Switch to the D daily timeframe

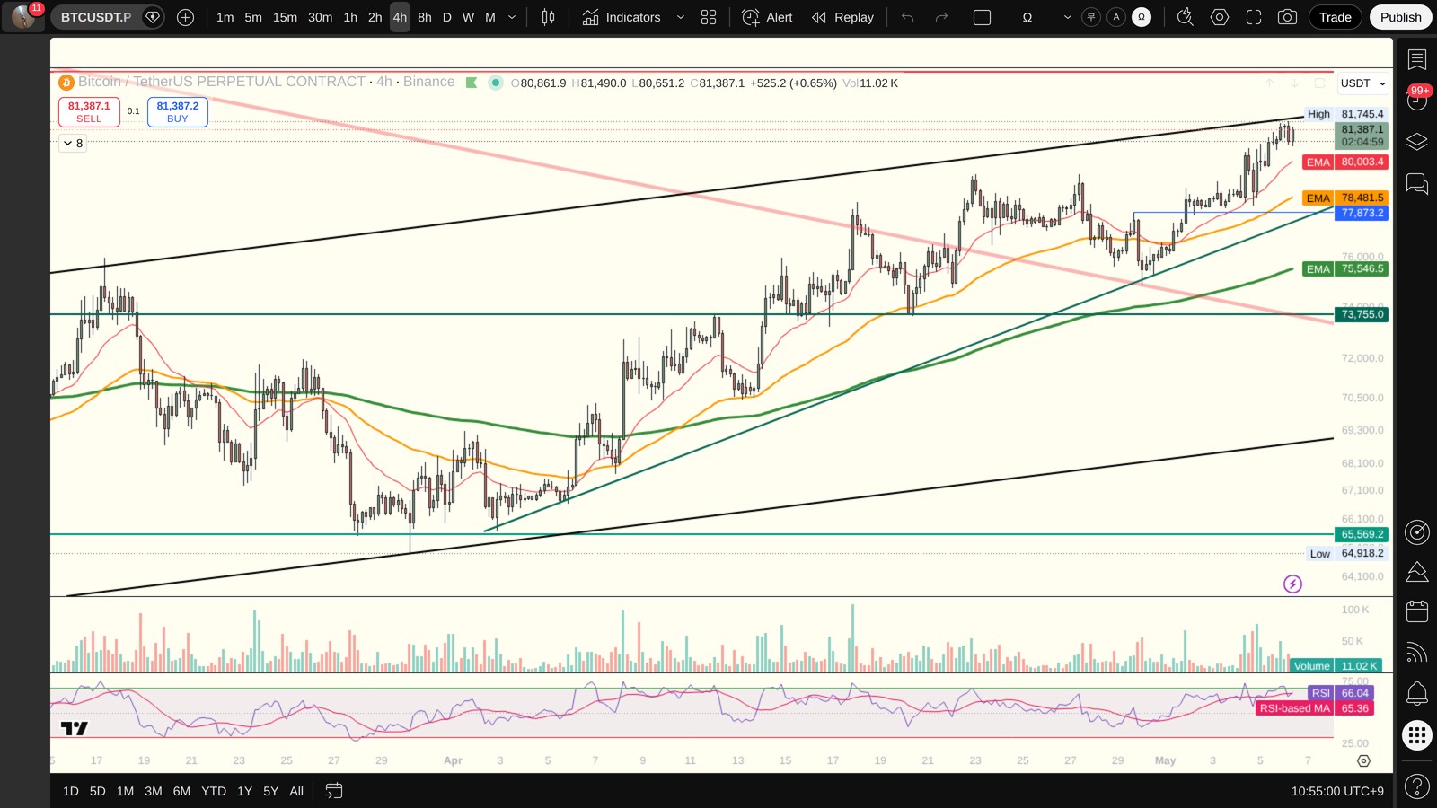coord(447,17)
